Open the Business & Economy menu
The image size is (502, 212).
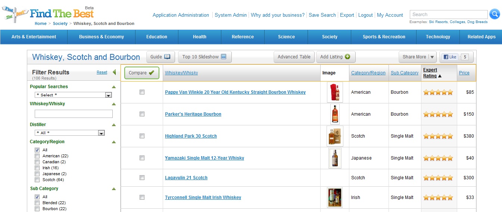[x=102, y=37]
